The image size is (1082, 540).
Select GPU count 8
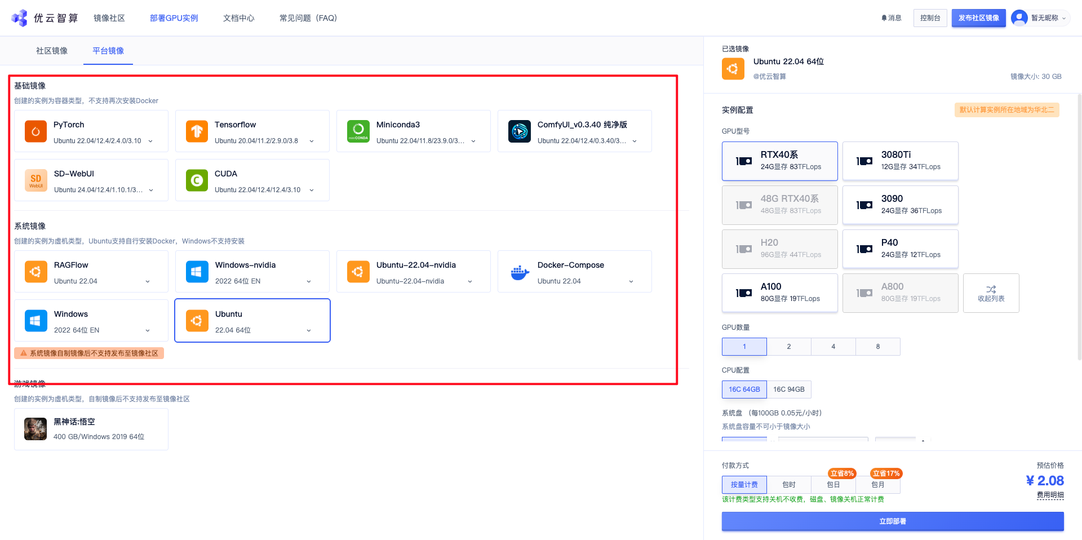tap(878, 347)
